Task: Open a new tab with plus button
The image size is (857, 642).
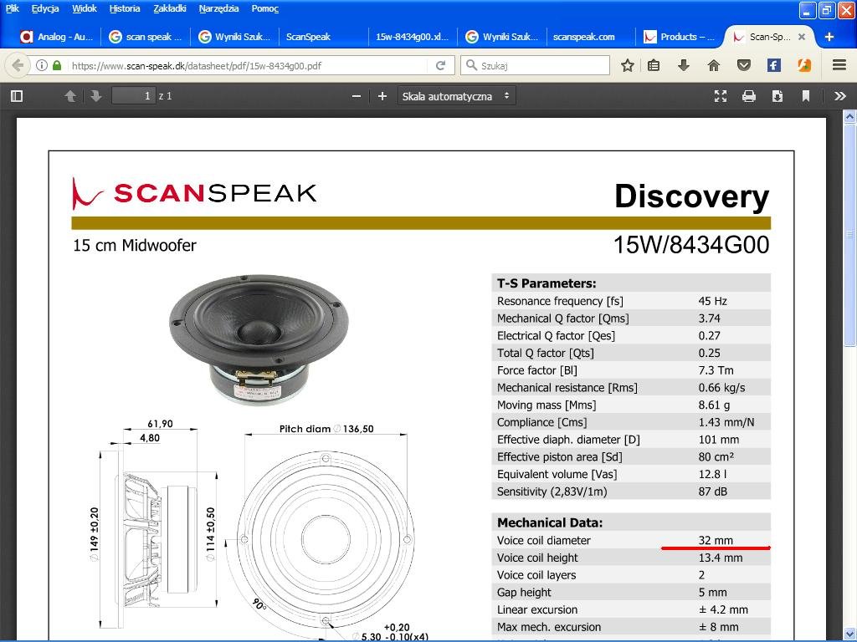Action: point(829,37)
